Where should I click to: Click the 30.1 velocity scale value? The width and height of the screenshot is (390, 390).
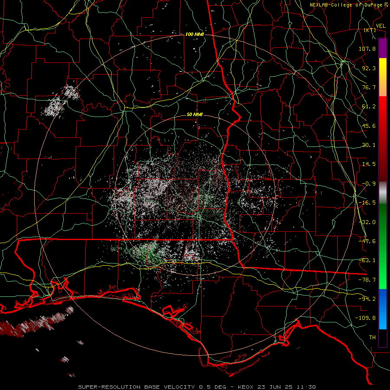coord(369,145)
